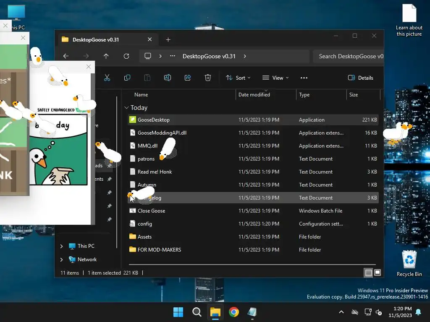Go back with the left arrow
The image size is (430, 322).
pyautogui.click(x=66, y=56)
